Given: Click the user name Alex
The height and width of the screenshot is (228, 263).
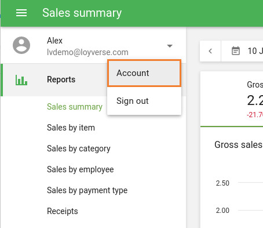Looking at the screenshot, I should (54, 41).
